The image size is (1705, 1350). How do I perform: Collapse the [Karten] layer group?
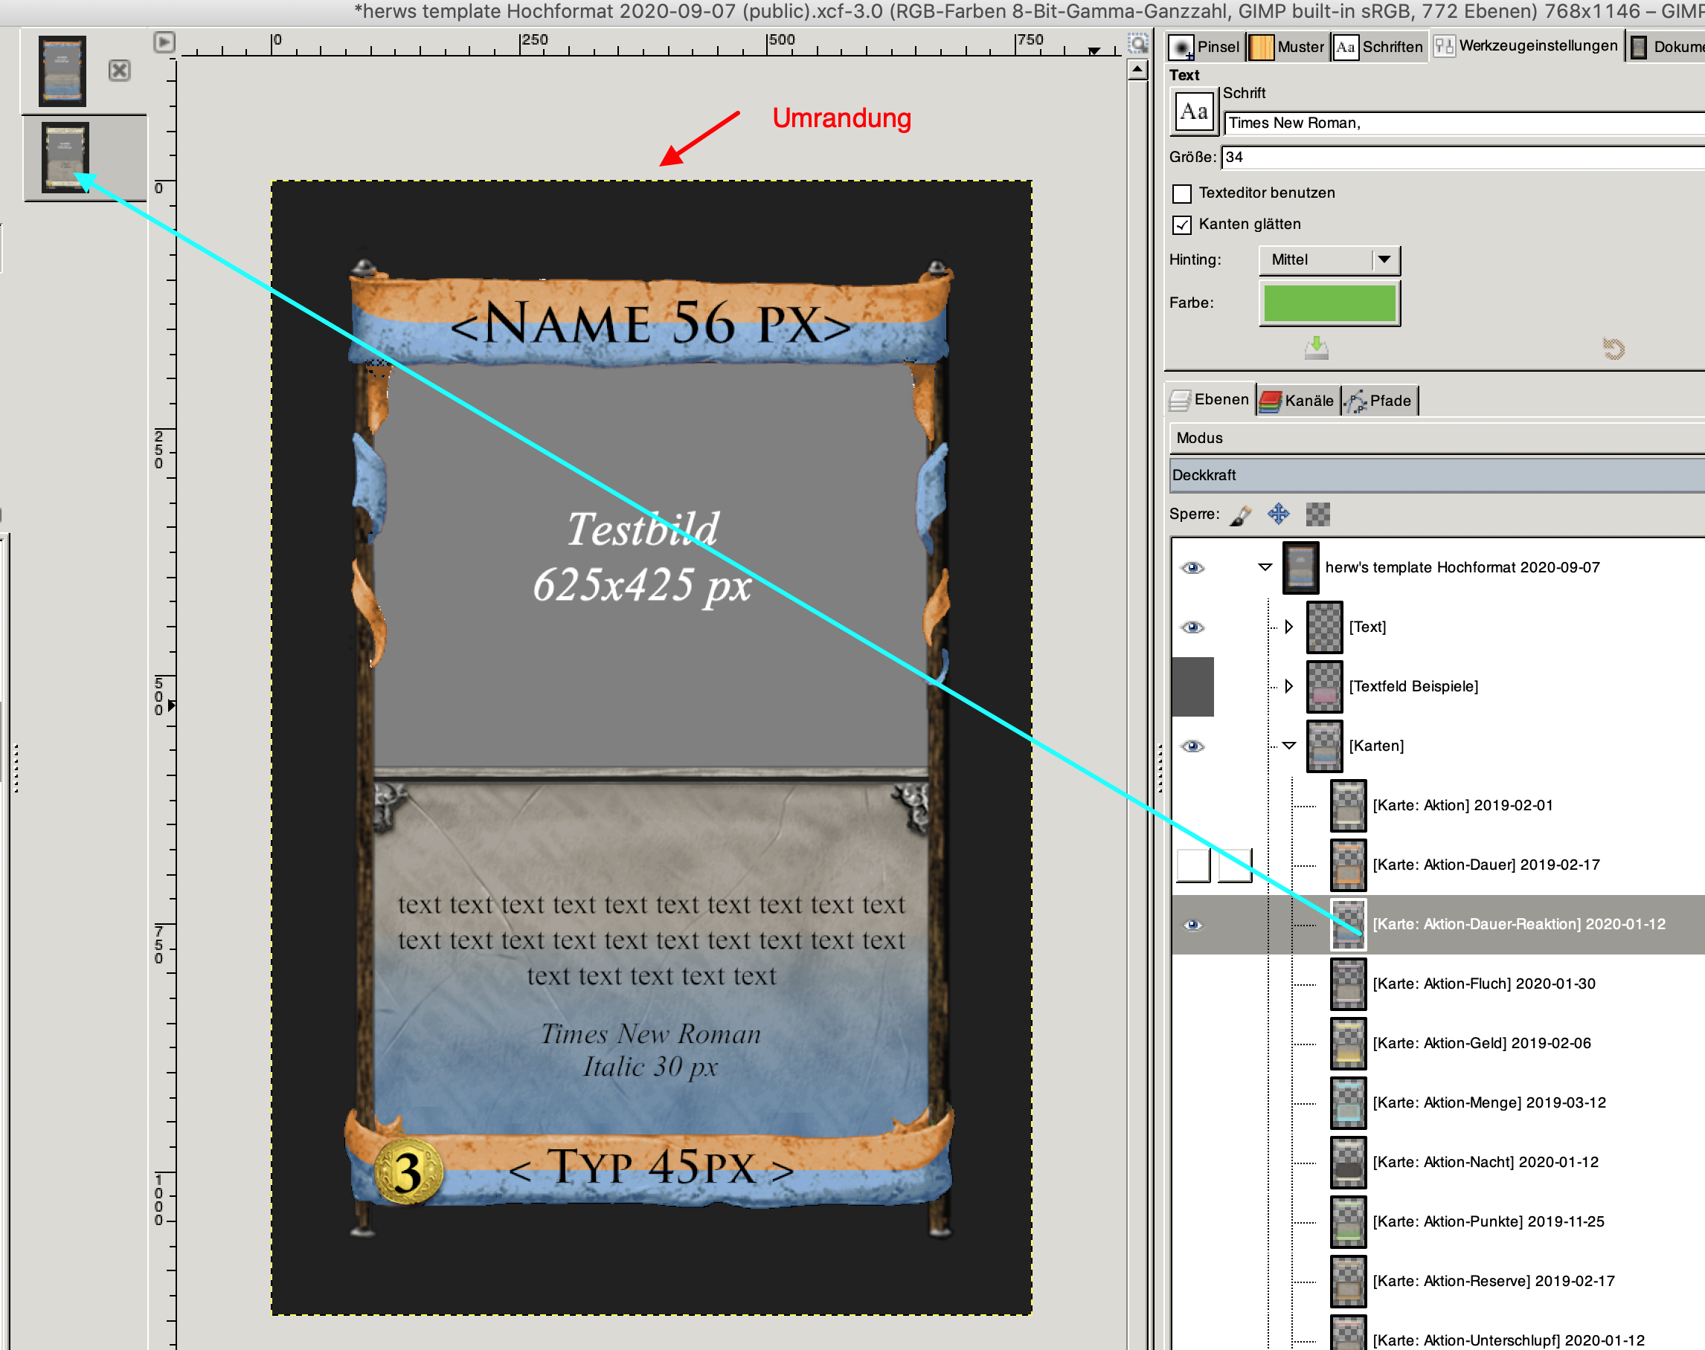tap(1289, 746)
